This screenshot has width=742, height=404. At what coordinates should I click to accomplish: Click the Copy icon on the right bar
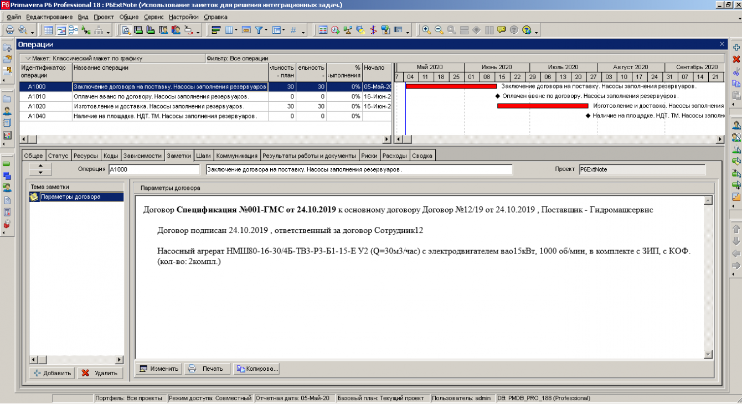point(736,84)
